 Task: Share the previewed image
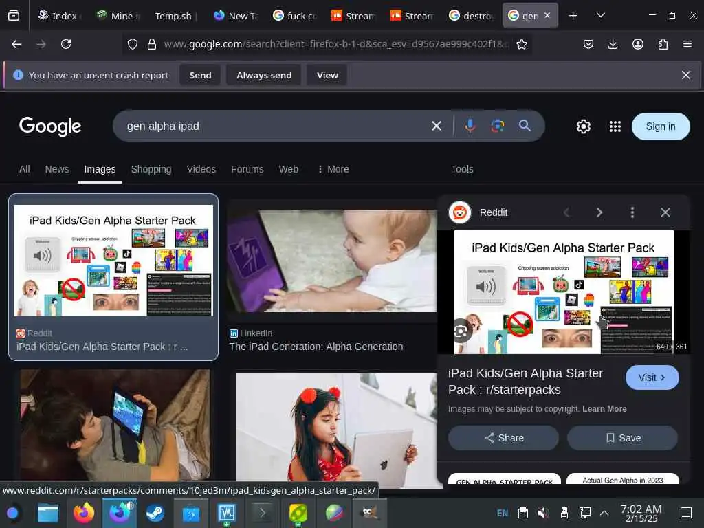click(503, 438)
